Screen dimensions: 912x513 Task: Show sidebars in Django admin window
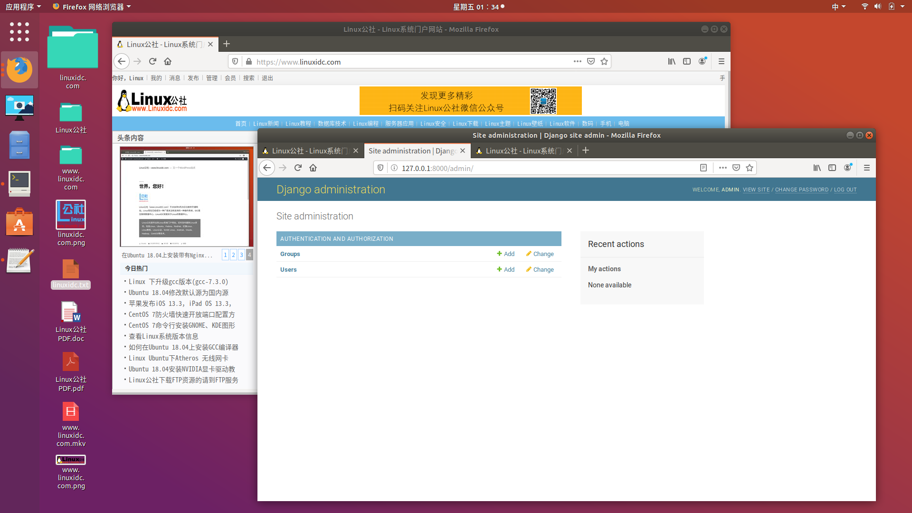coord(832,168)
